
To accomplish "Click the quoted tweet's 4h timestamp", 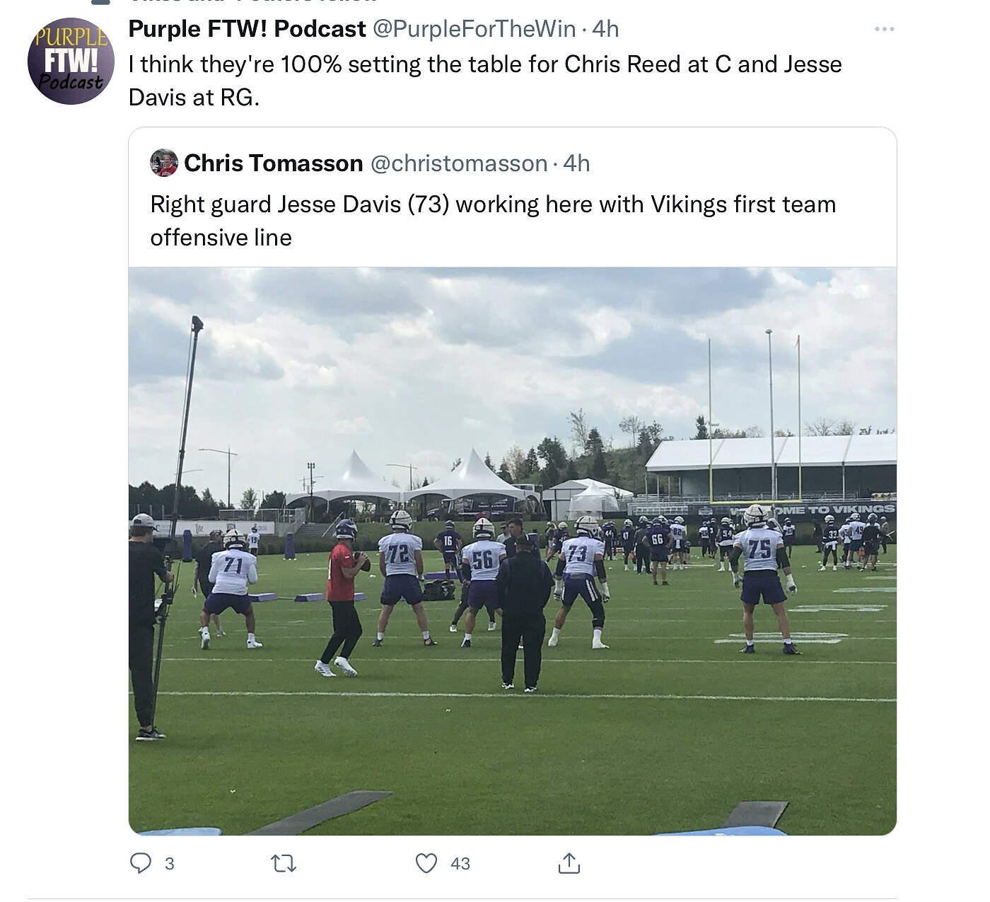I will pyautogui.click(x=576, y=163).
